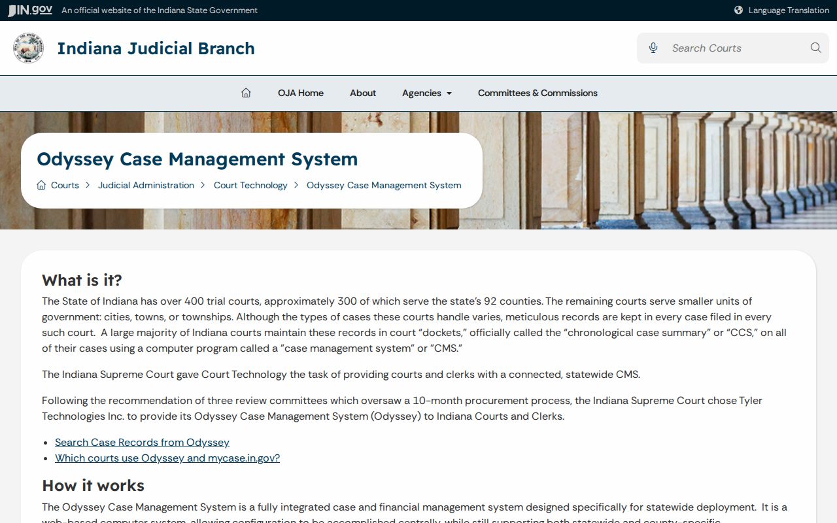Open the Language Translation option

pos(789,10)
